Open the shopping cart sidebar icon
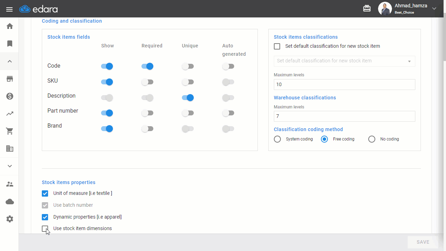The width and height of the screenshot is (446, 251). [x=10, y=131]
